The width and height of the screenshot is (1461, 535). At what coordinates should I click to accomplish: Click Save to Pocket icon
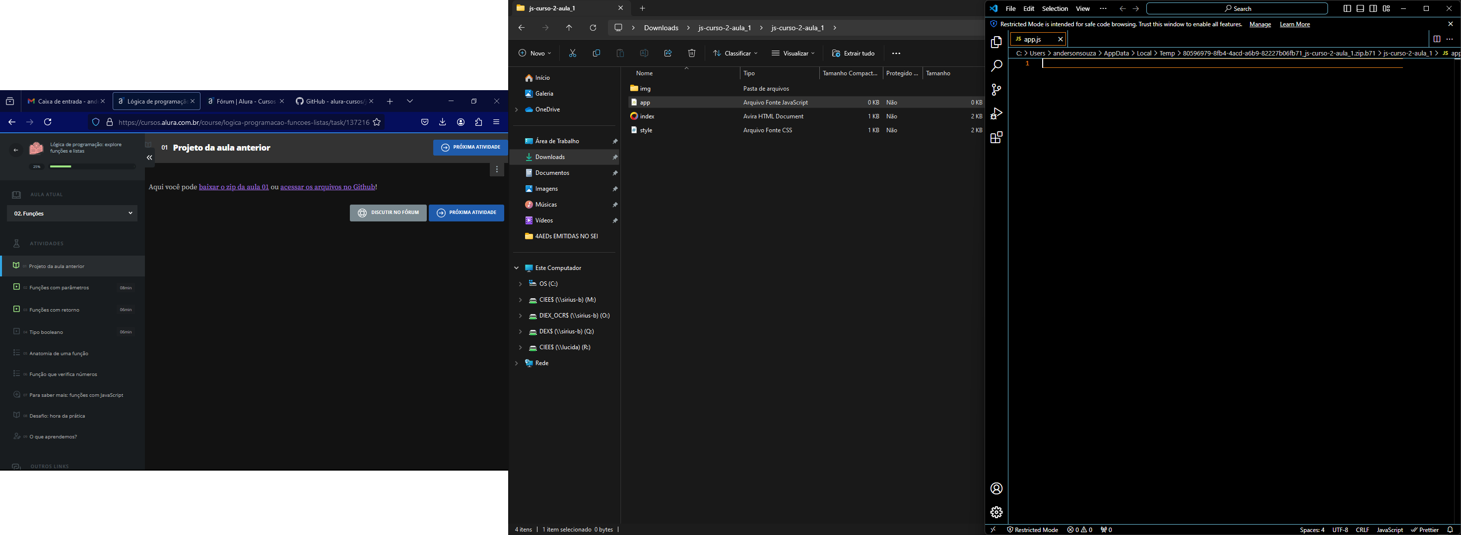click(424, 122)
